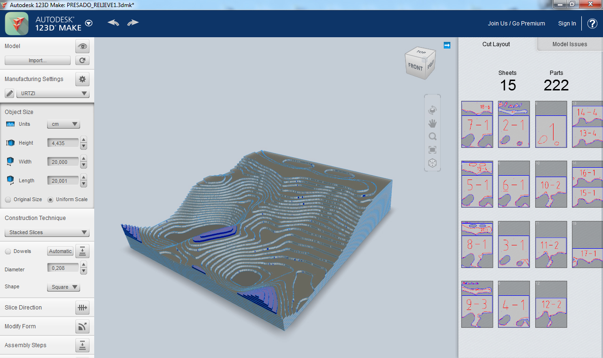Open help question mark icon

pyautogui.click(x=593, y=24)
